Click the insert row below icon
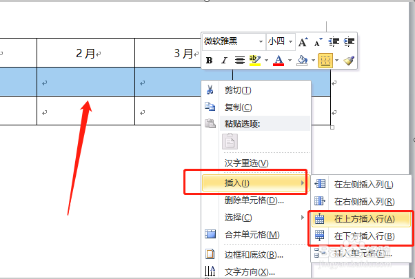Screen dimensions: 415x279 pyautogui.click(x=320, y=236)
